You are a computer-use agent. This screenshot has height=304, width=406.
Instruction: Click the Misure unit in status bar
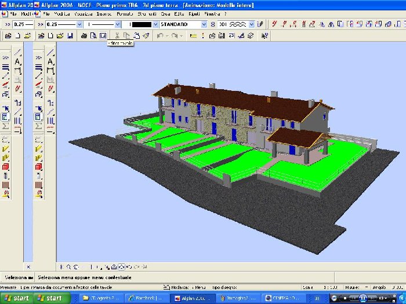367,287
